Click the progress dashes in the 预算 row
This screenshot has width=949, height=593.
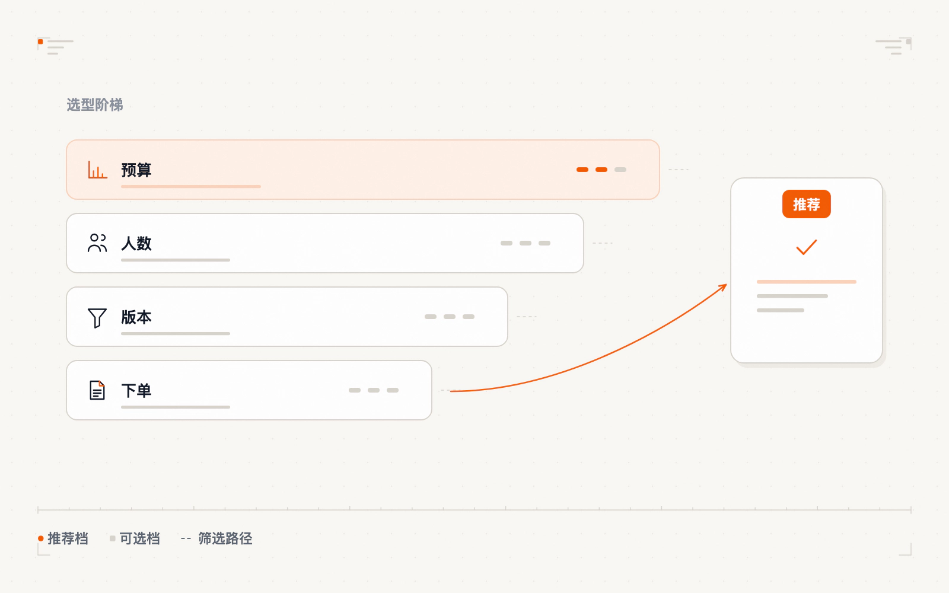tap(601, 170)
